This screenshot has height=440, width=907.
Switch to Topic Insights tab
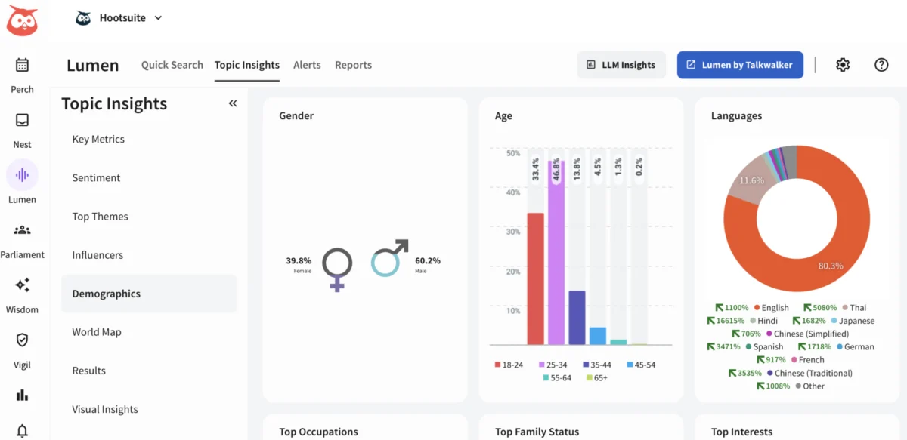coord(247,65)
